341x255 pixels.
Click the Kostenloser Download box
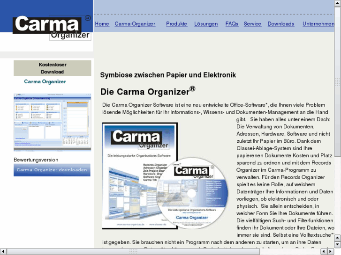point(53,68)
